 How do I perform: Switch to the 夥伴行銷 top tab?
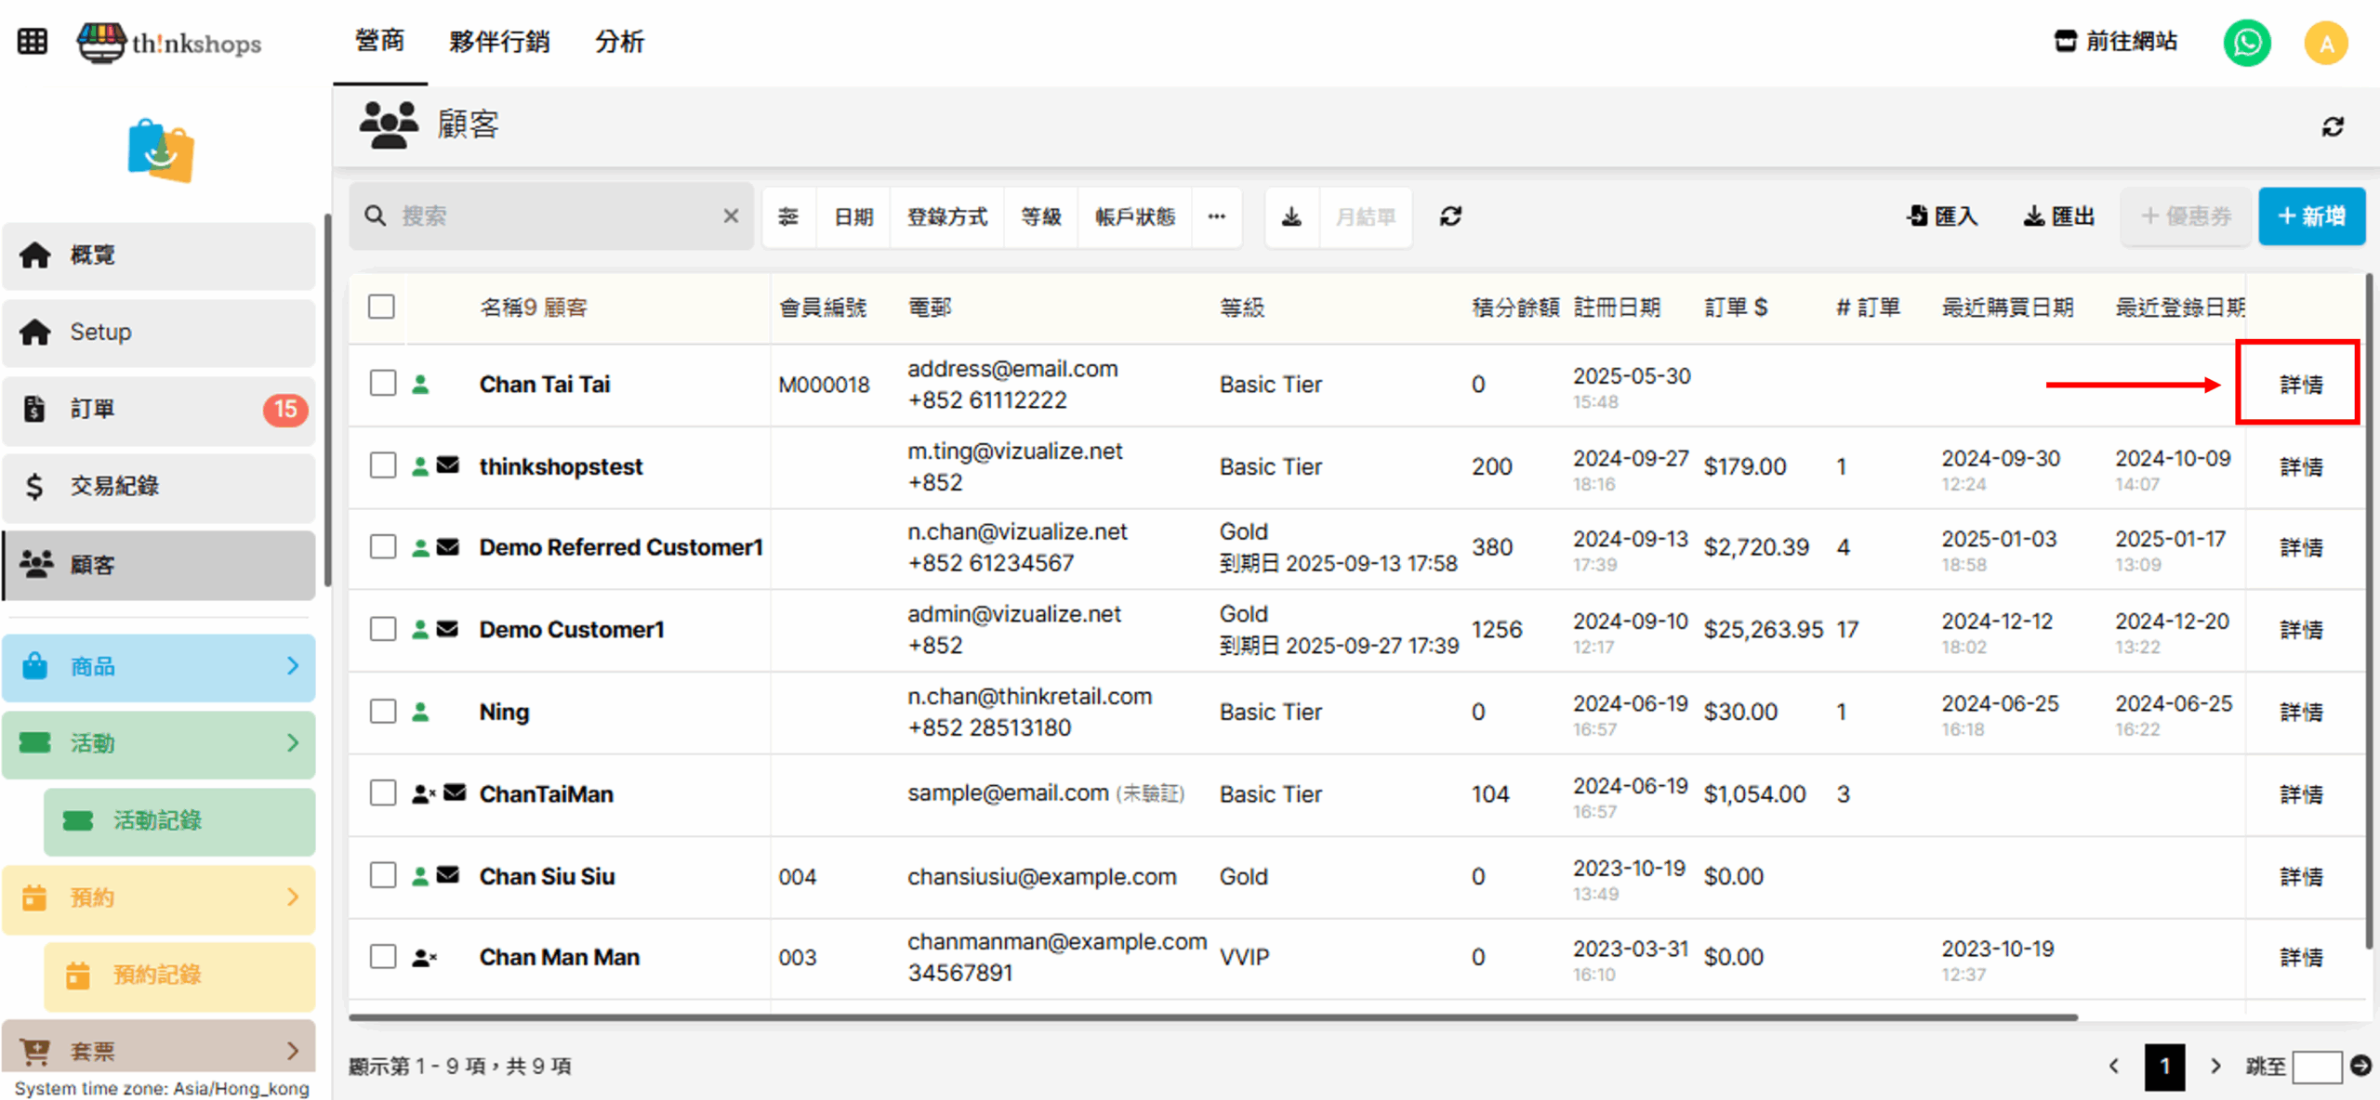coord(499,42)
